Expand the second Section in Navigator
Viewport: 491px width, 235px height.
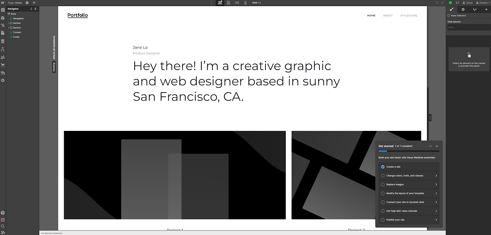pos(9,28)
